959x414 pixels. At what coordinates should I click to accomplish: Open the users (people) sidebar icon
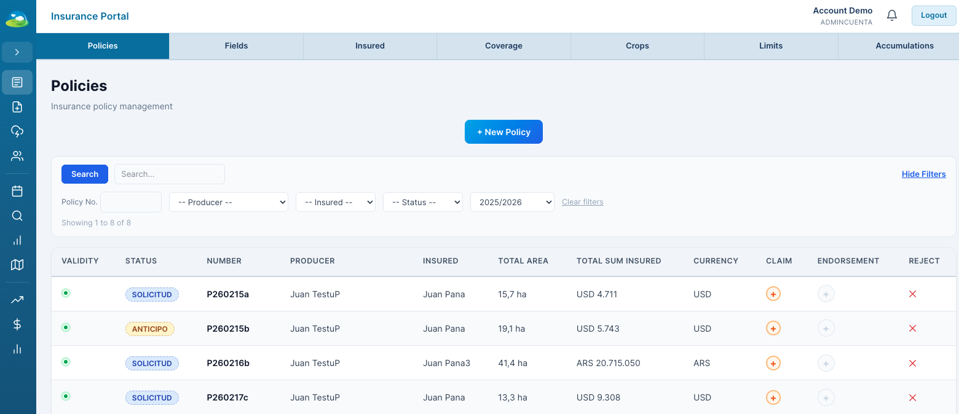click(17, 156)
